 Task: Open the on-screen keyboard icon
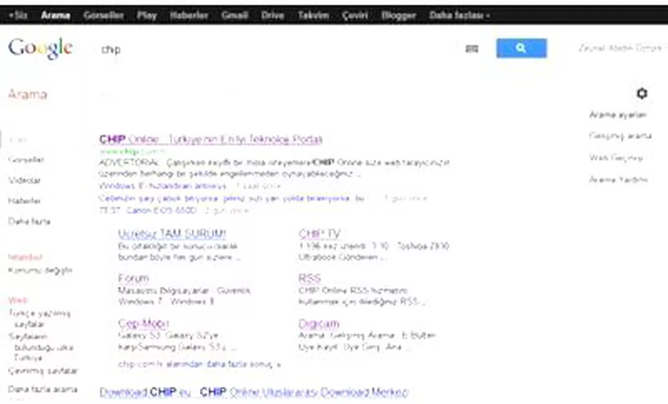click(x=472, y=49)
